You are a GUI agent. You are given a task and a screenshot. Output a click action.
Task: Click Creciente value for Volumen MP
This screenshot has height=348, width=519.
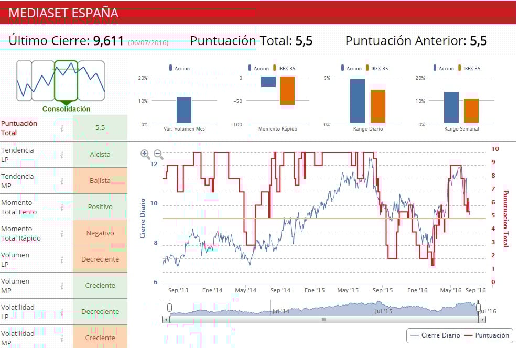pos(100,286)
